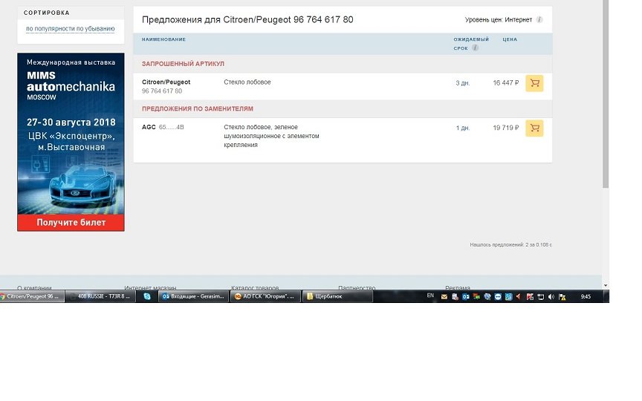The width and height of the screenshot is (642, 401).
Task: Click the page's vertical scrollbar thumb
Action: 606,94
